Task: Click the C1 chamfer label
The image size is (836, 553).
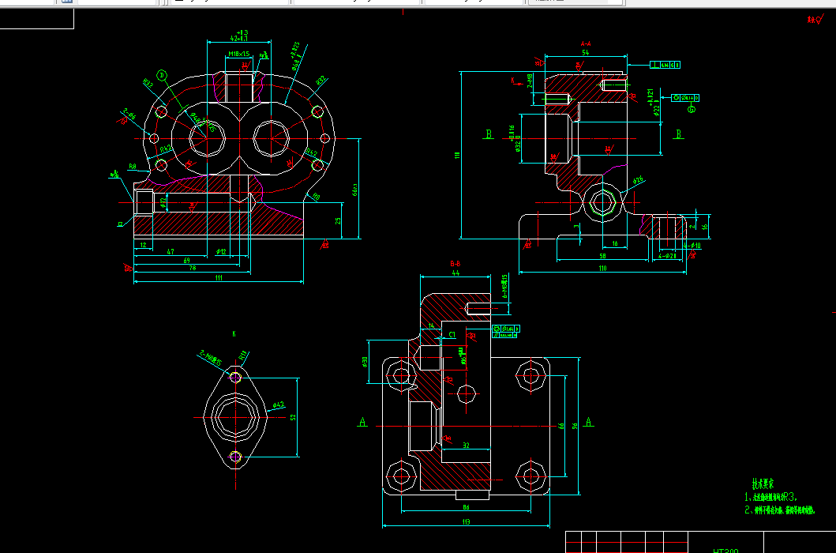Action: (452, 335)
